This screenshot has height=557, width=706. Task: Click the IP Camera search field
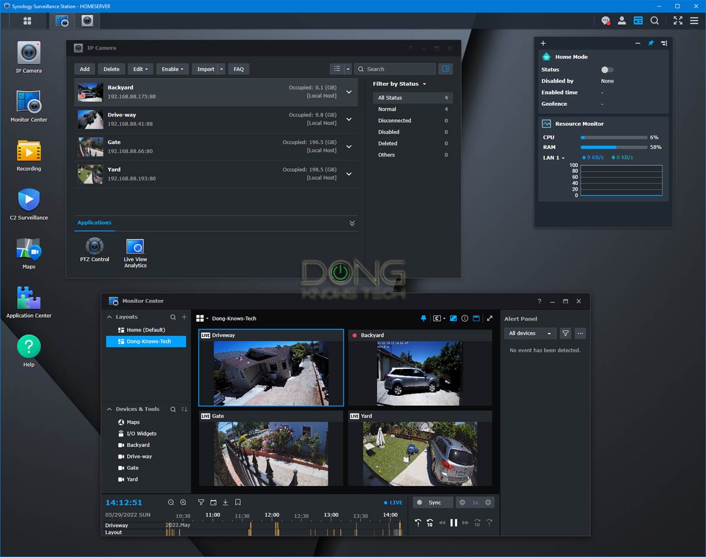click(395, 69)
